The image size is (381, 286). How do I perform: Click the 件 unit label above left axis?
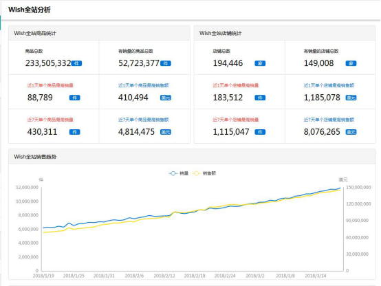(41, 180)
